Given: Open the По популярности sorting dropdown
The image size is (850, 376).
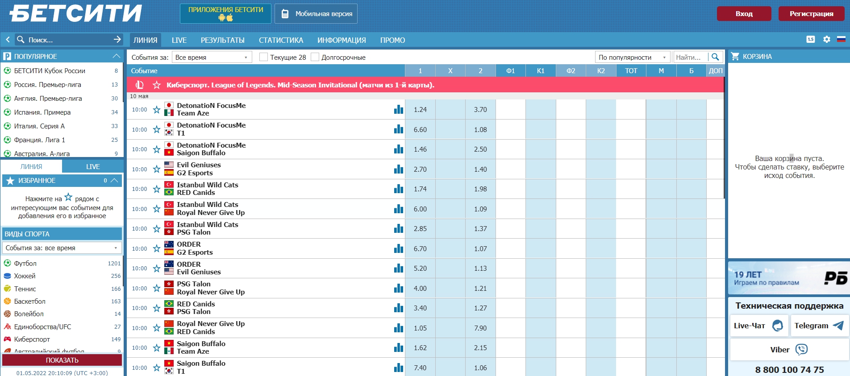Looking at the screenshot, I should click(x=632, y=57).
